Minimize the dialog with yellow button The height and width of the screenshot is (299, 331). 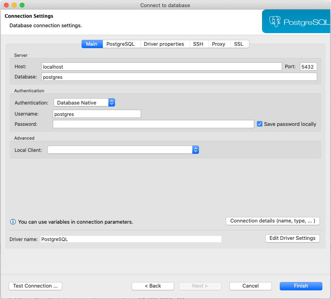(14, 5)
